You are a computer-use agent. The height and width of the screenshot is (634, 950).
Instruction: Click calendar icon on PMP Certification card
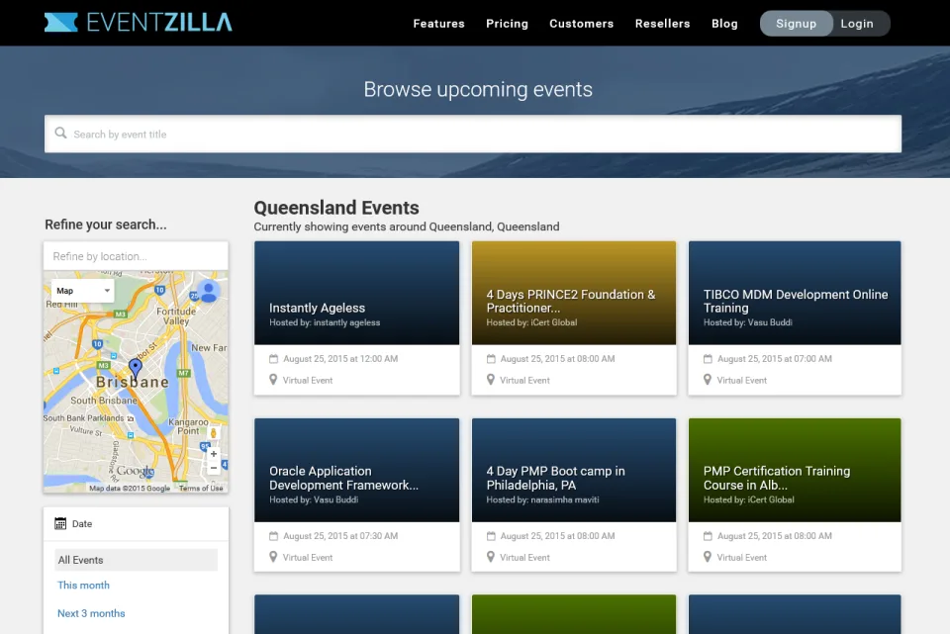pyautogui.click(x=708, y=536)
